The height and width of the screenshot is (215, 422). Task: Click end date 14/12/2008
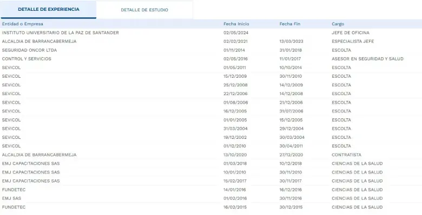[x=291, y=94]
